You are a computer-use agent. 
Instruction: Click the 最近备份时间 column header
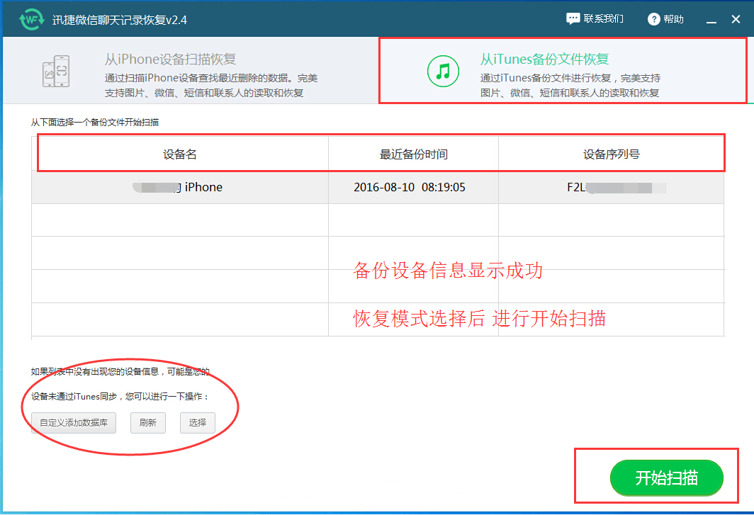414,154
